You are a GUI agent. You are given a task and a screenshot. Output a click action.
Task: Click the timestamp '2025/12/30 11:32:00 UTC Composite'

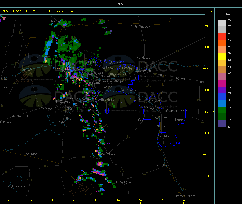click(x=37, y=11)
